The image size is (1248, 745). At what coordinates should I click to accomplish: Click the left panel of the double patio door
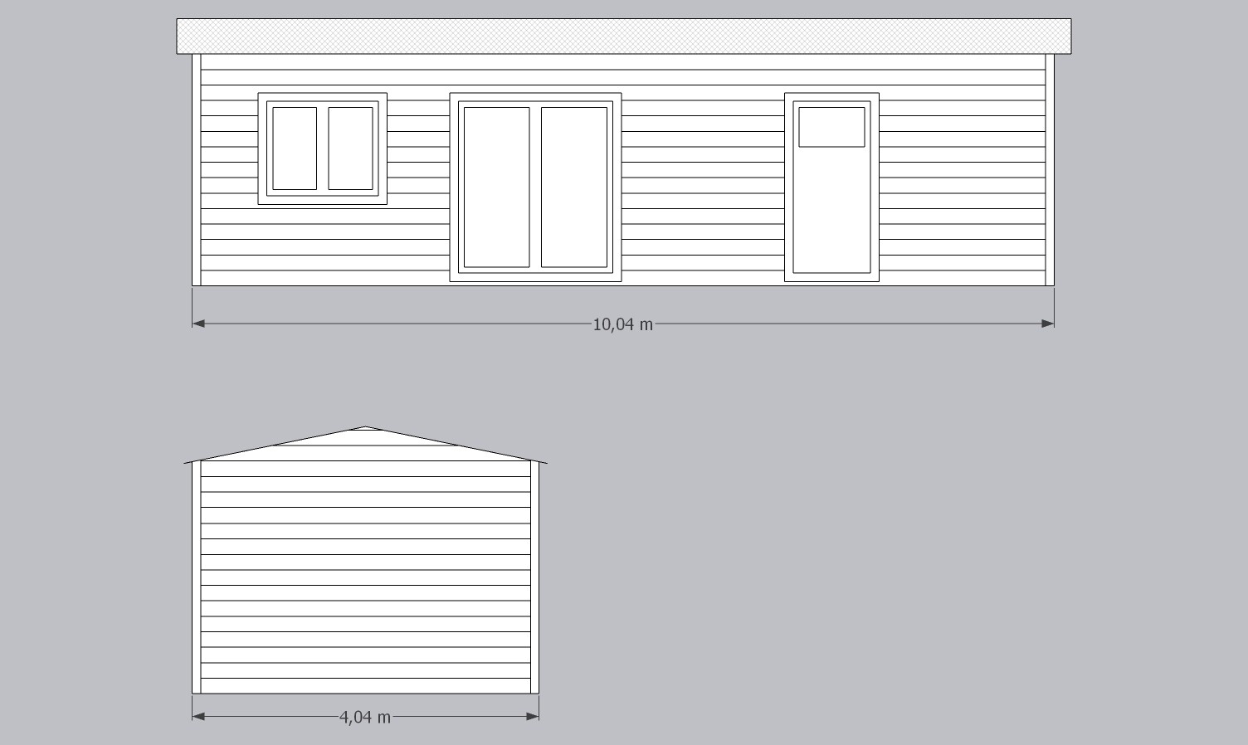pos(496,187)
